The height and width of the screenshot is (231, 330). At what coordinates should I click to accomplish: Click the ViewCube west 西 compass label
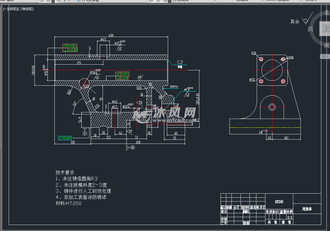(x=310, y=29)
